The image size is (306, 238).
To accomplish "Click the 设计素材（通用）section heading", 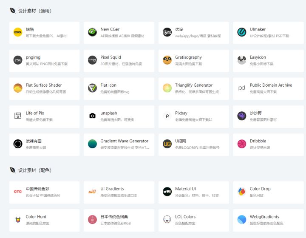I will point(35,11).
